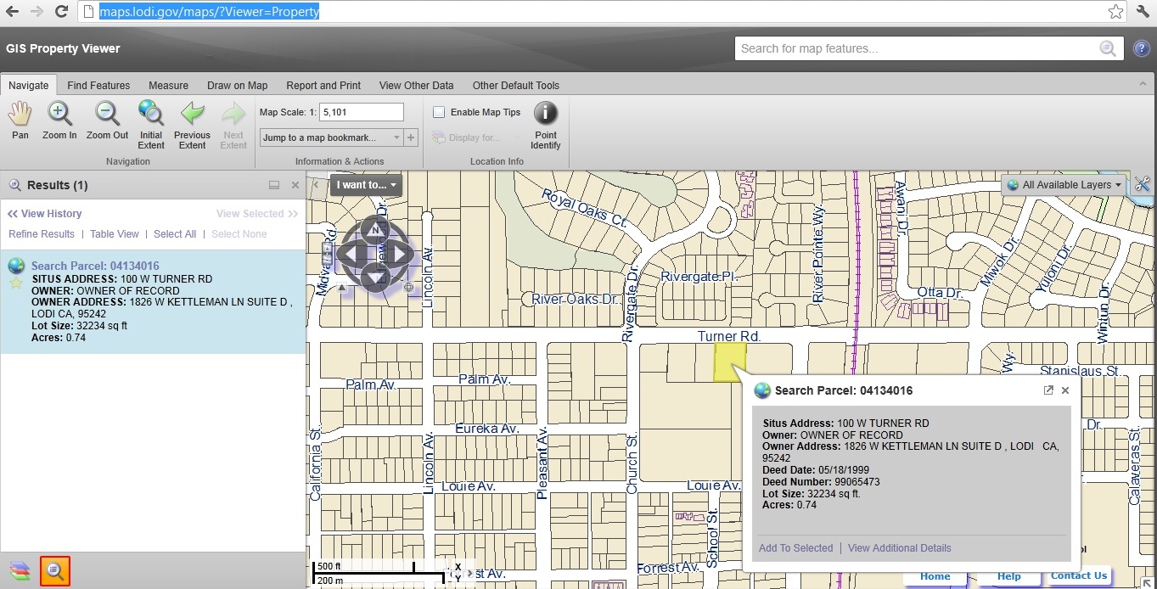Open the Report and Print tab
1157x589 pixels.
pos(323,85)
